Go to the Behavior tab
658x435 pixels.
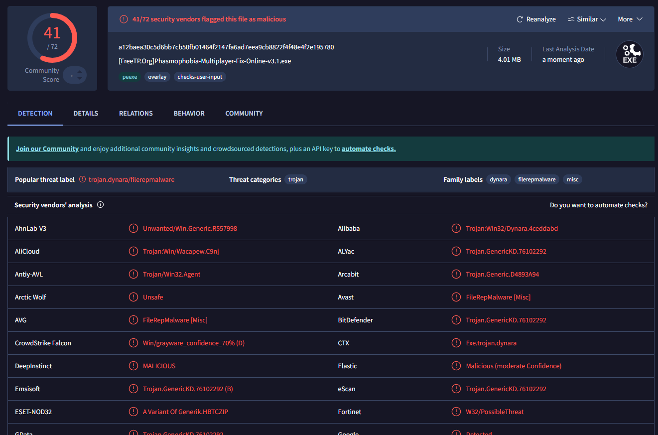click(189, 114)
